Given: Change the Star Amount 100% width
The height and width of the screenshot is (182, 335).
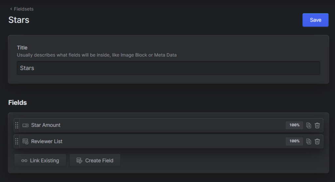Looking at the screenshot, I should (294, 125).
